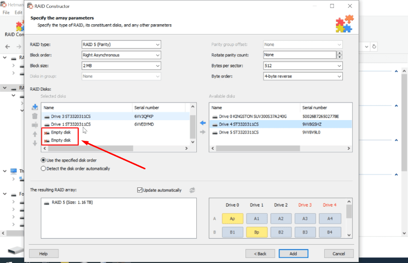Image resolution: width=408 pixels, height=263 pixels.
Task: Open the Block order dropdown
Action: (121, 55)
